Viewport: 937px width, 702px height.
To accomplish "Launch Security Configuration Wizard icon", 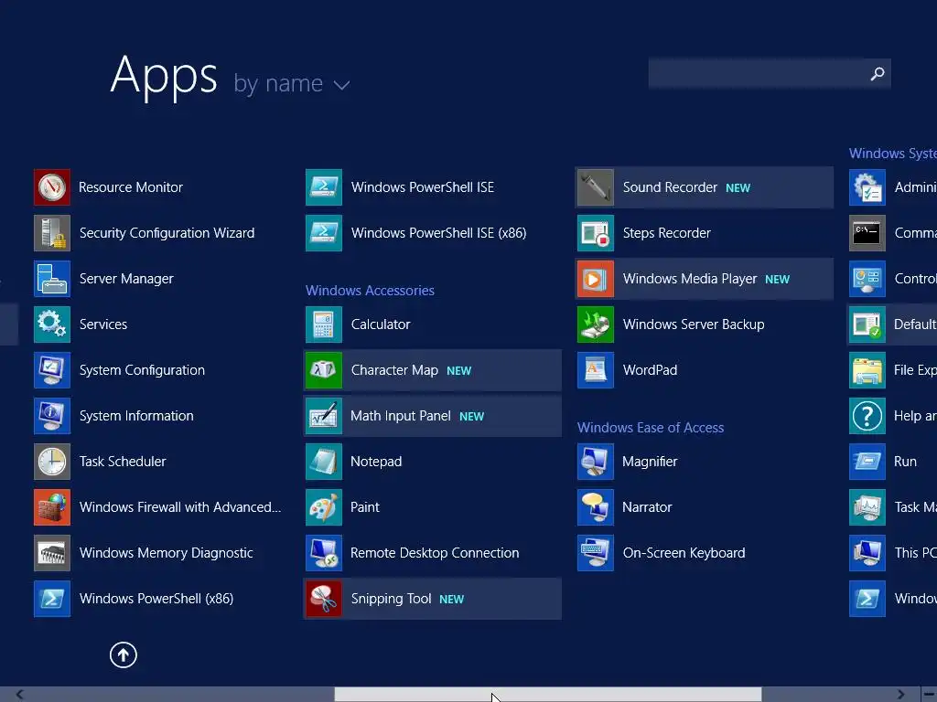I will tap(52, 233).
